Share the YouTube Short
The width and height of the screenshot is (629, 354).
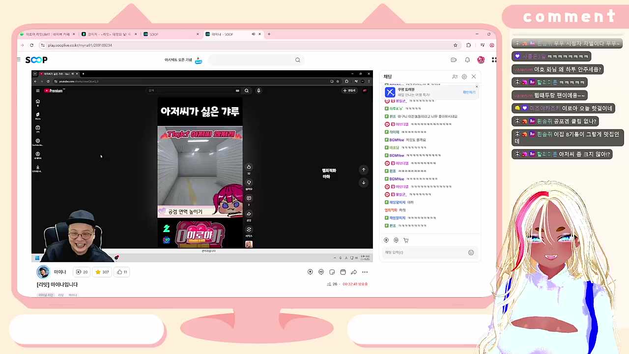pos(249,214)
